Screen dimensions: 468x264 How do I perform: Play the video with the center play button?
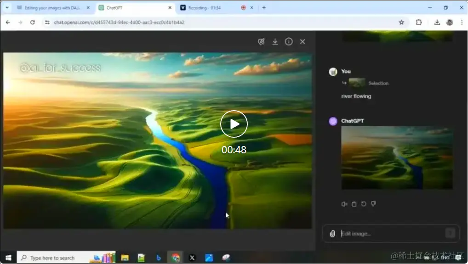[x=234, y=124]
